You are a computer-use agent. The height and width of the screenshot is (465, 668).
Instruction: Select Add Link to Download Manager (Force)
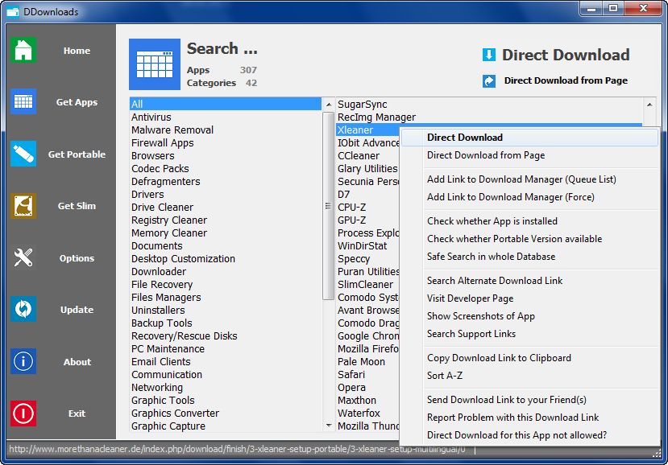[x=510, y=197]
